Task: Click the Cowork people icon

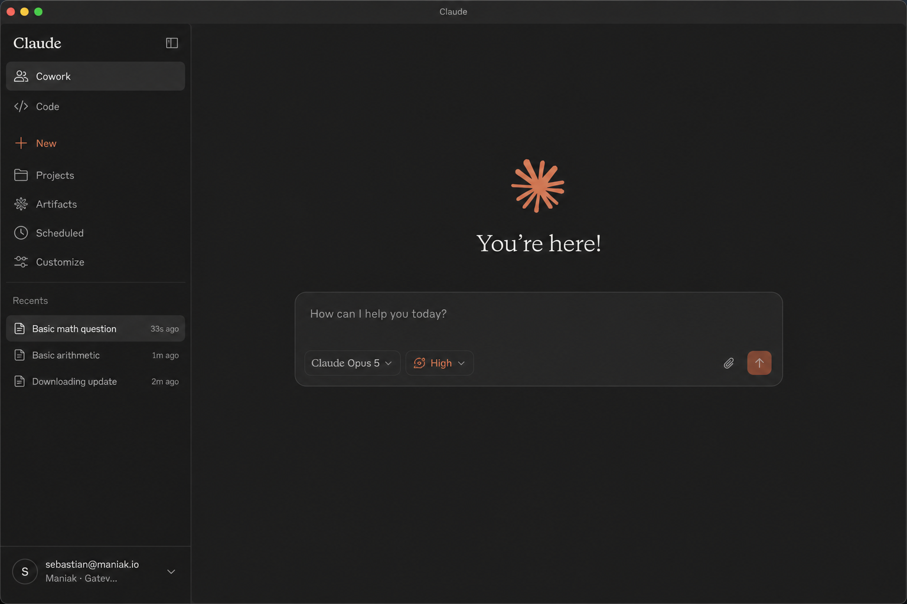Action: pyautogui.click(x=21, y=76)
